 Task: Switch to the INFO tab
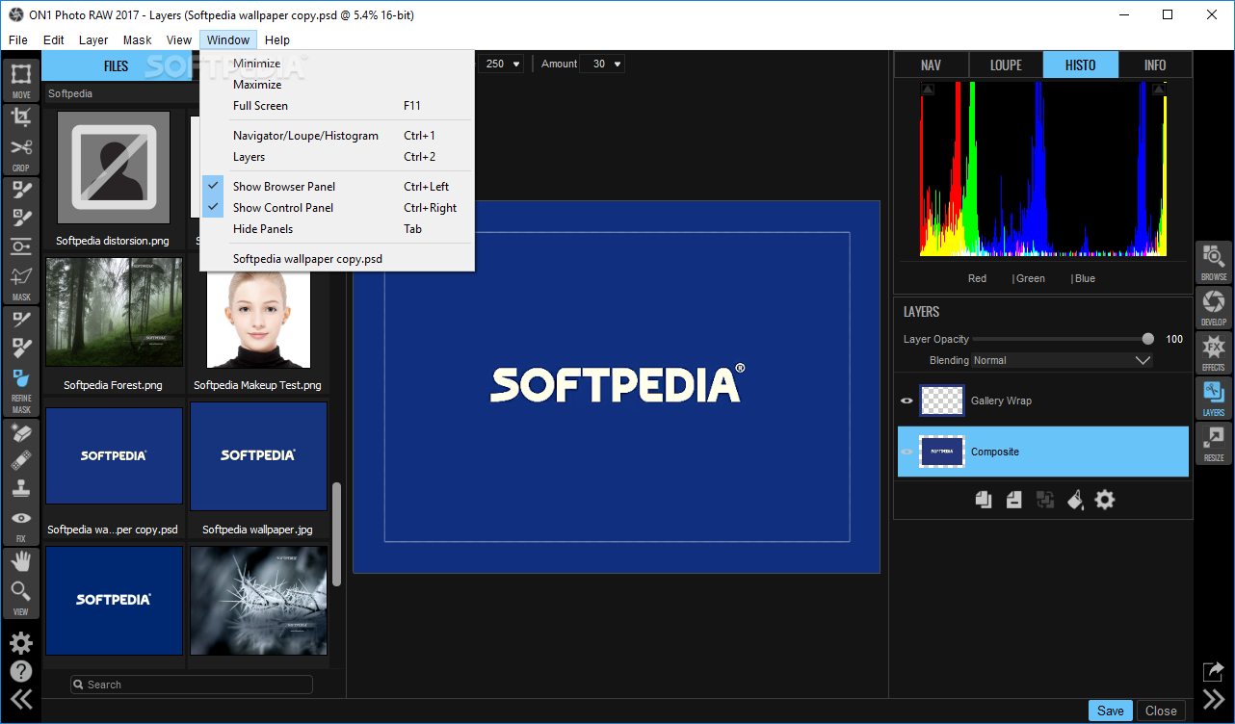point(1155,65)
